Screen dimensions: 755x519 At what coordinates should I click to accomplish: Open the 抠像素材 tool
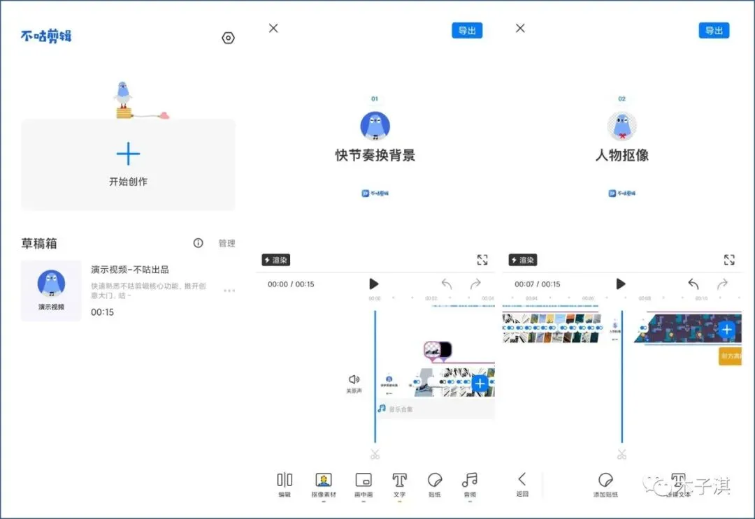[324, 485]
